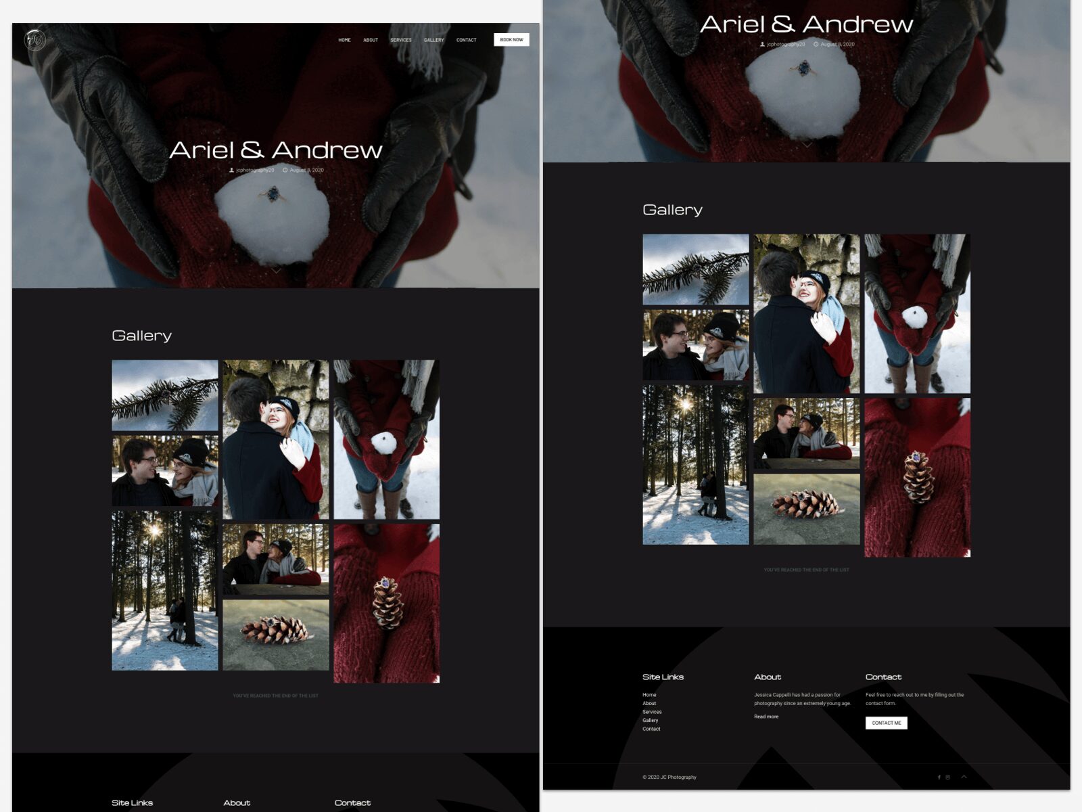Click the back-to-top chevron in the footer
Viewport: 1082px width, 812px height.
coord(964,777)
